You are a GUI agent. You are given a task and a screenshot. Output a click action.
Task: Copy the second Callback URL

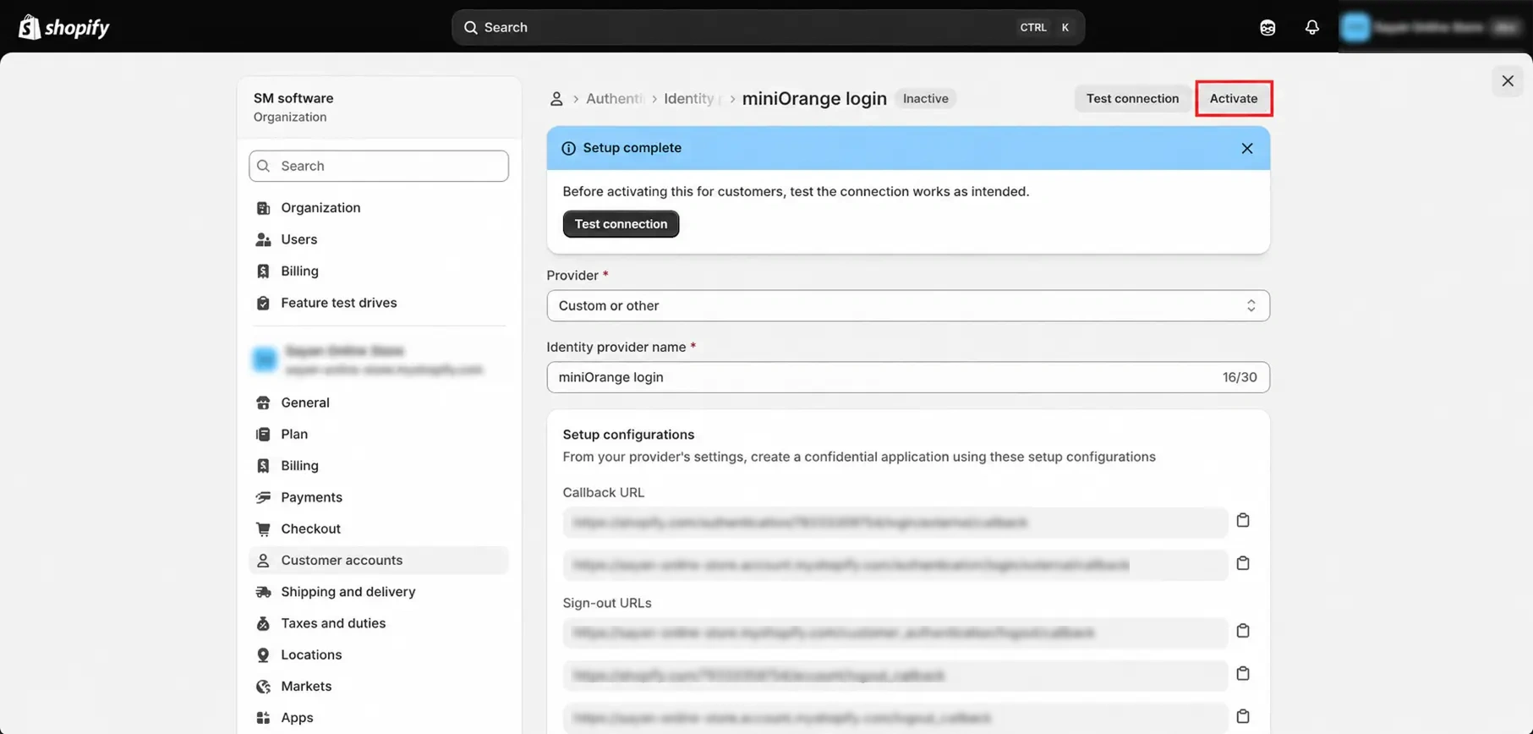1242,563
